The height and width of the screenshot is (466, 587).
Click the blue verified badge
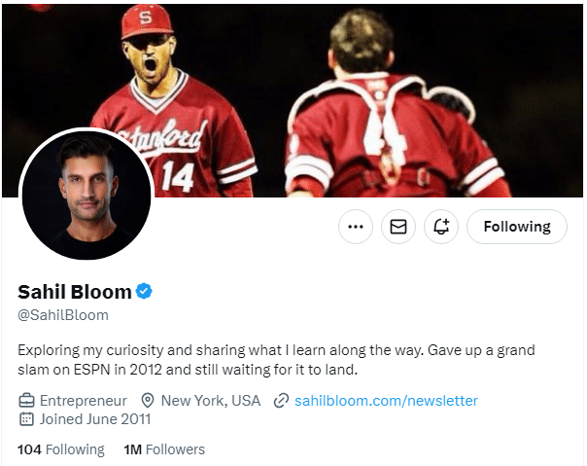(144, 291)
